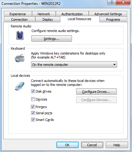Click the keyboard icon in Keyboard section

pyautogui.click(x=20, y=58)
